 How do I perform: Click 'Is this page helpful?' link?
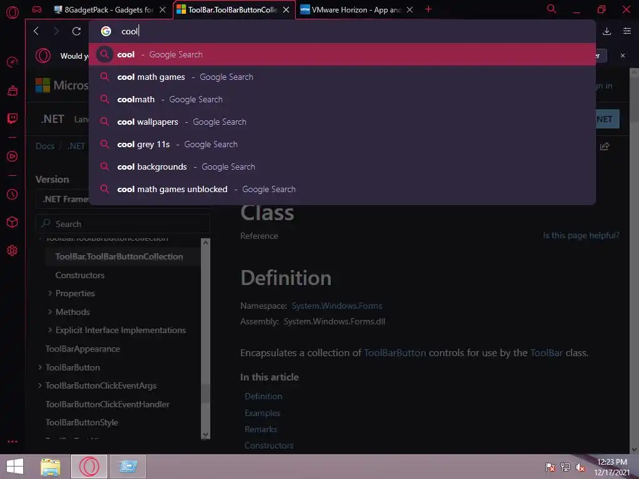[581, 235]
